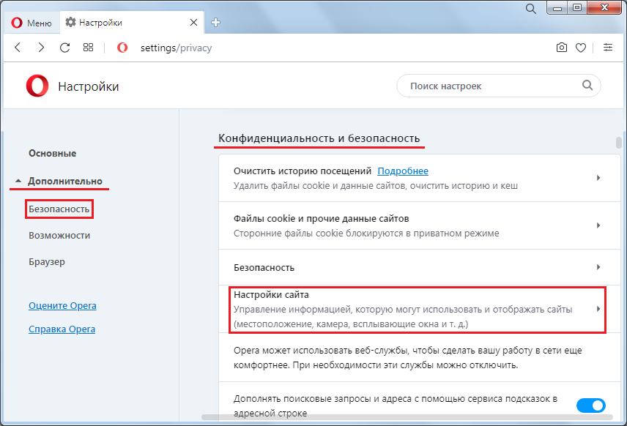Screen dimensions: 627x426
Task: Open a new tab with plus icon
Action: click(215, 23)
